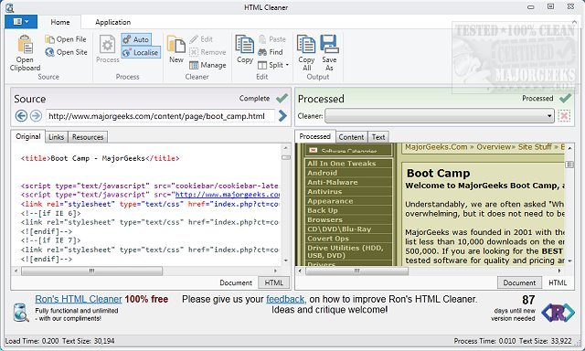This screenshot has width=585, height=351.
Task: Switch to the Application ribbon tab
Action: [112, 22]
